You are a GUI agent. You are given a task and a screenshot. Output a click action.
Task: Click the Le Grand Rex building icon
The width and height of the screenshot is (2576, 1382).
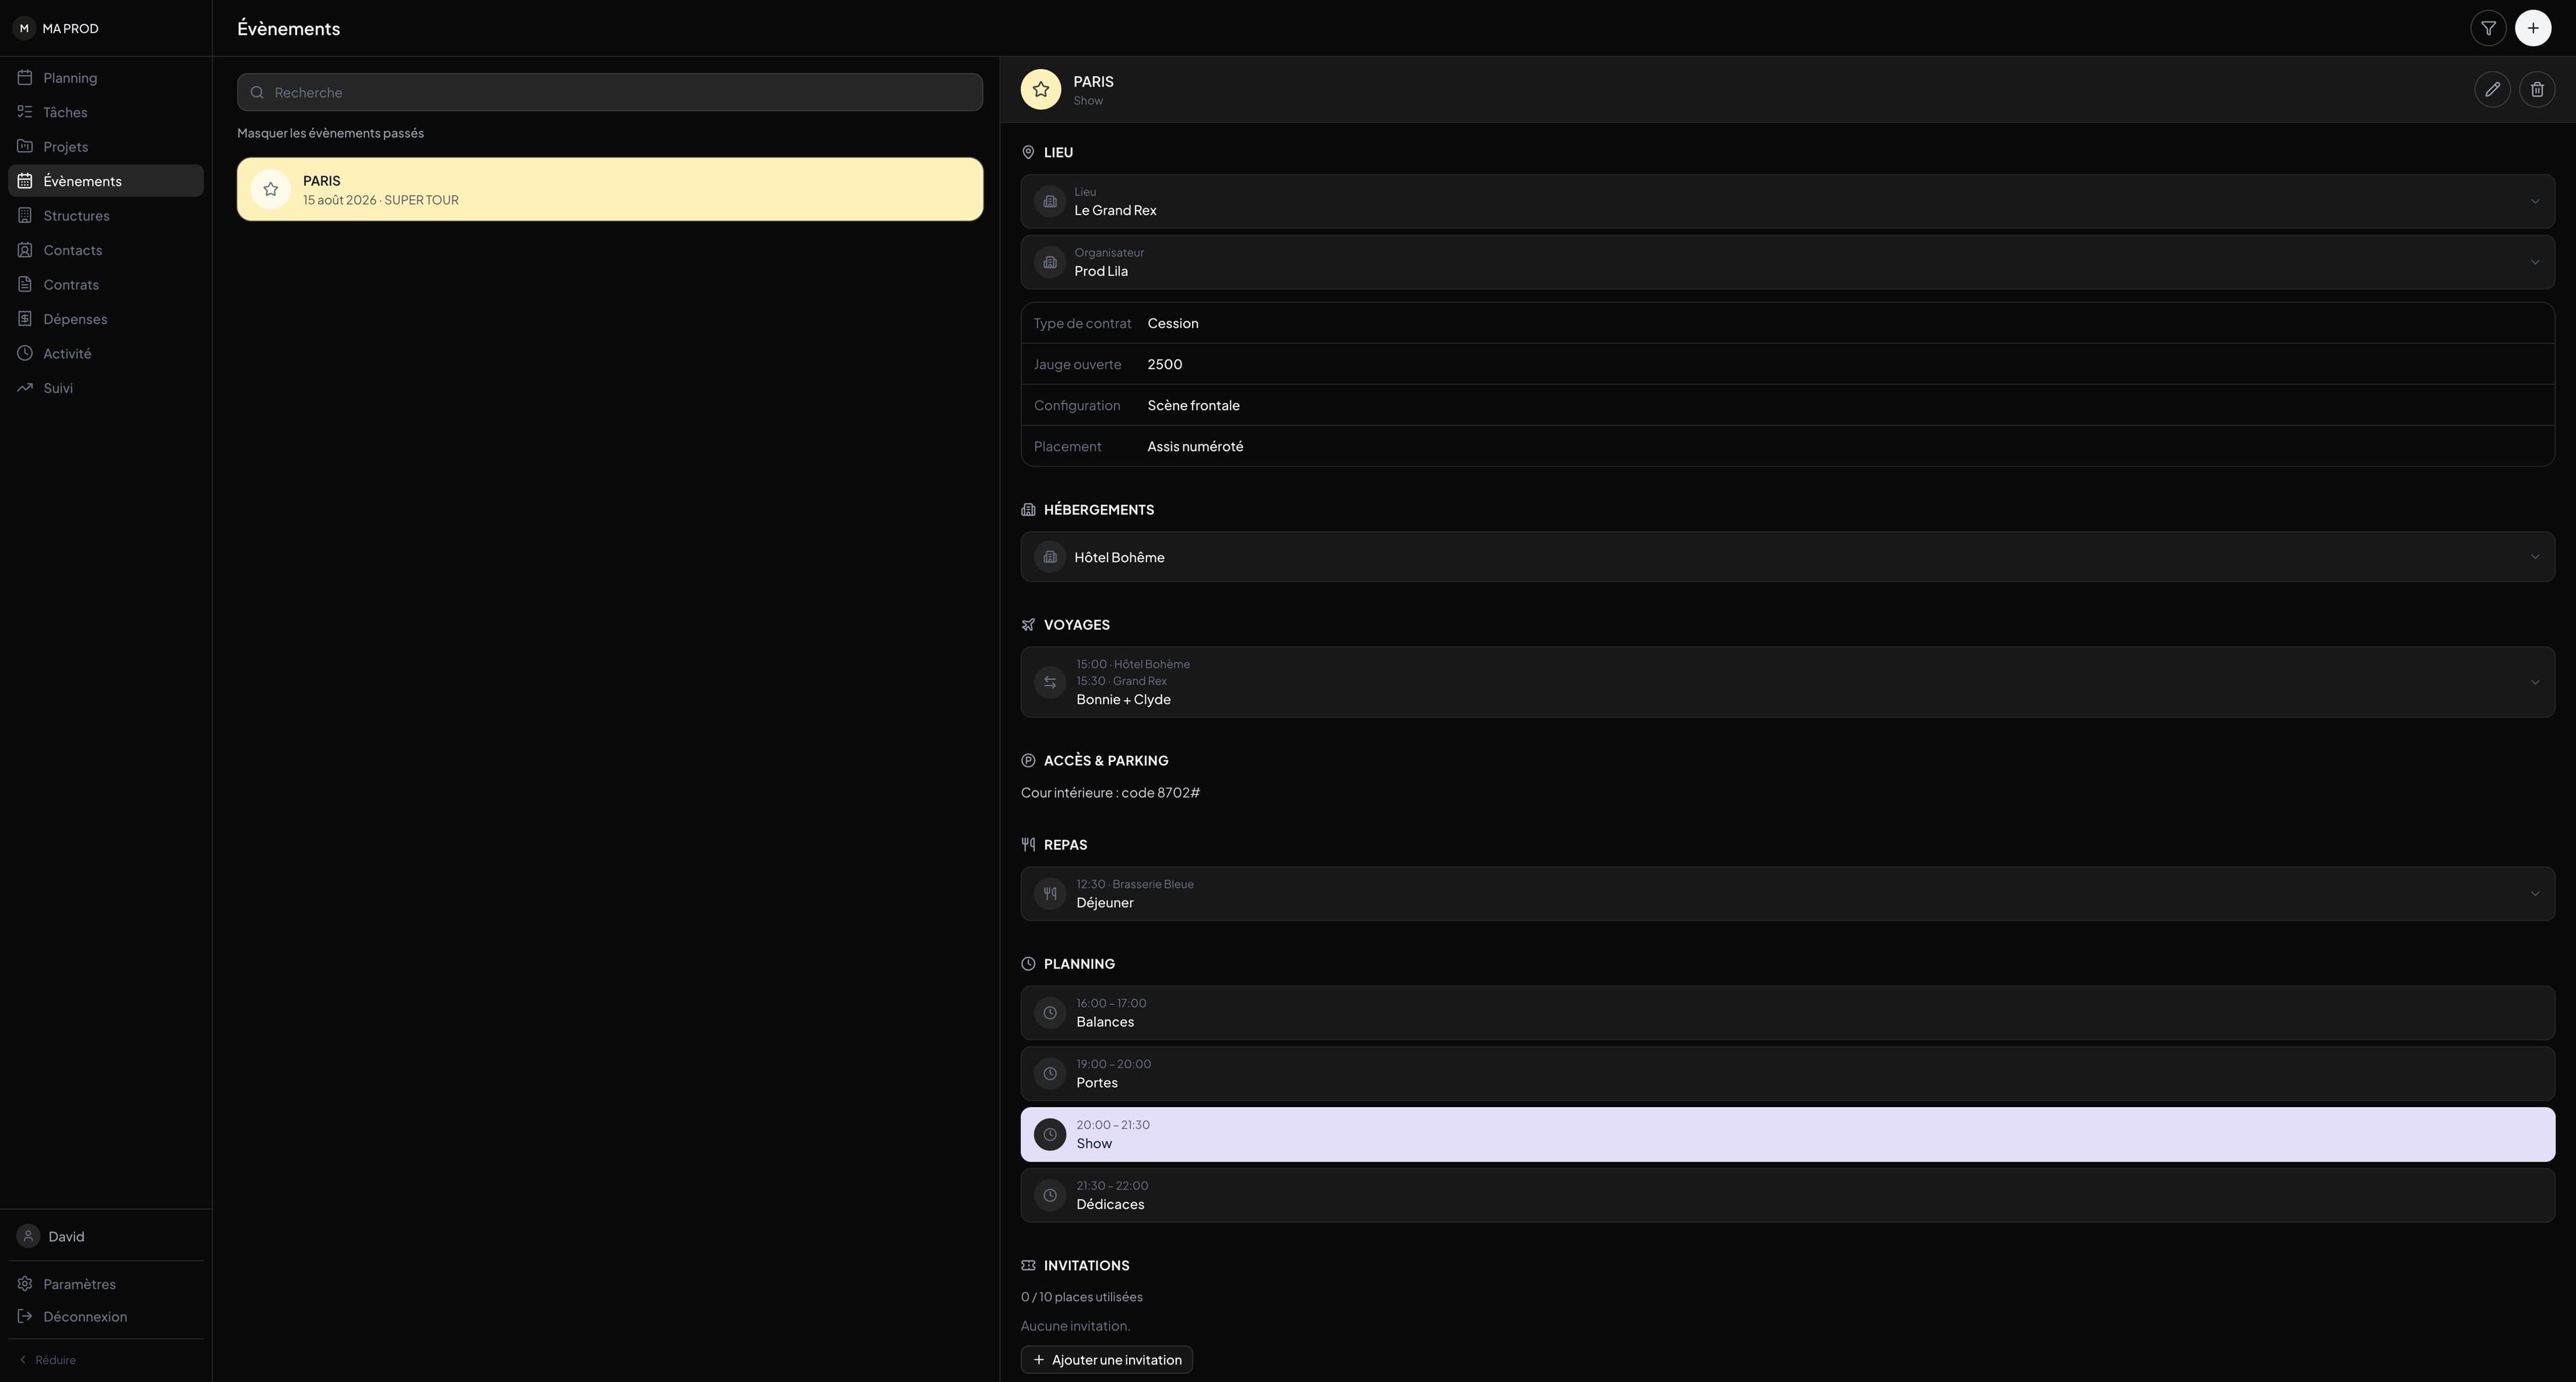(x=1050, y=201)
